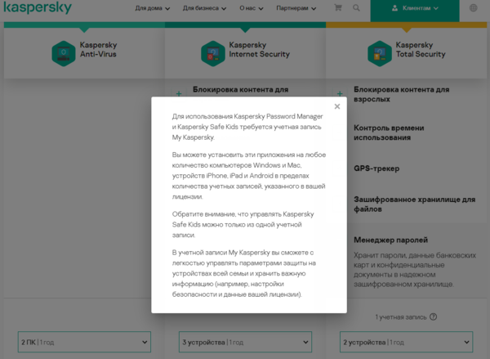This screenshot has width=490, height=359.
Task: Click the Kaspersky Internet Security product icon
Action: (x=213, y=53)
